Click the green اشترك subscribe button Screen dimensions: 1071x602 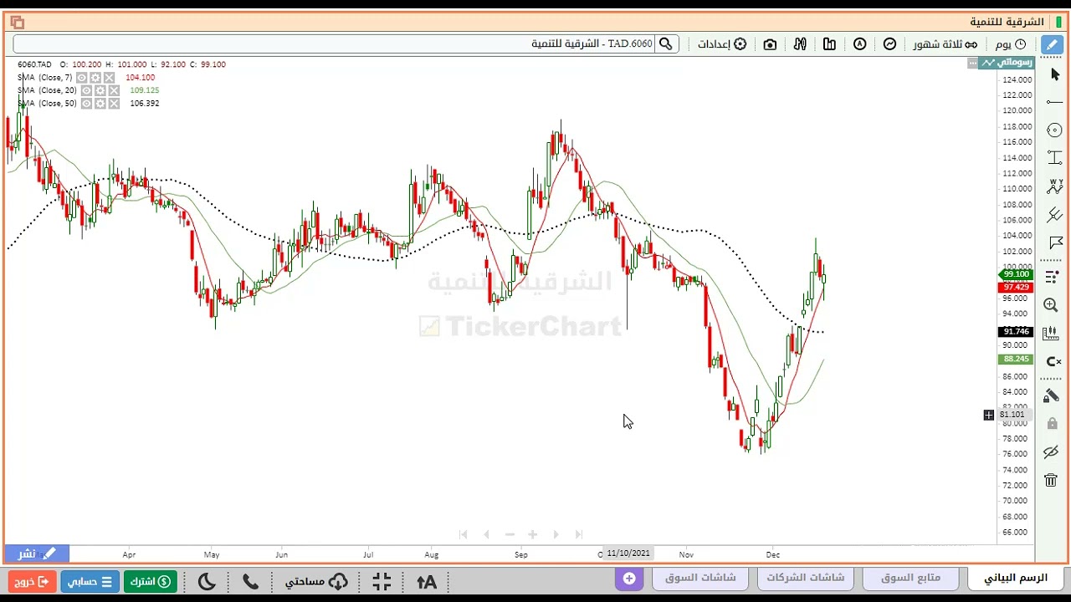coord(150,581)
